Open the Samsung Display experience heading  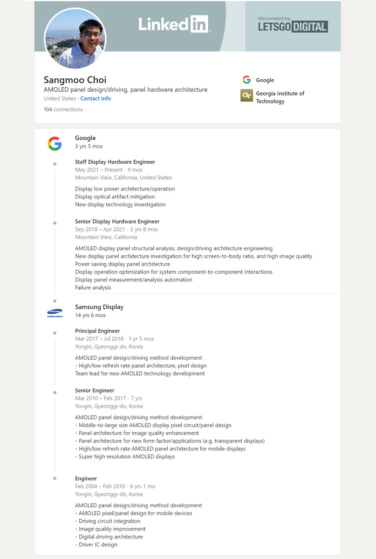click(99, 307)
